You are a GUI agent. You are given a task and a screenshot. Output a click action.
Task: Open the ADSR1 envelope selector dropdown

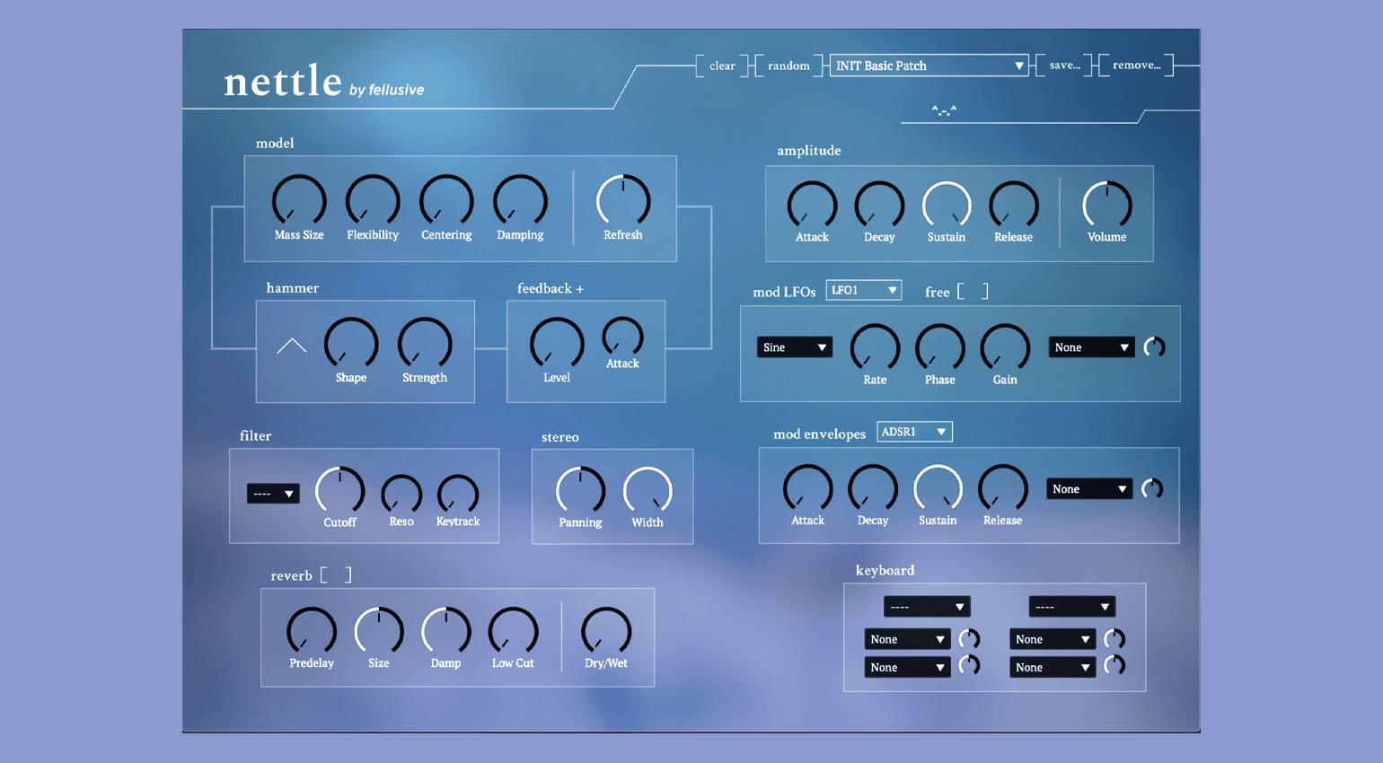tap(914, 432)
